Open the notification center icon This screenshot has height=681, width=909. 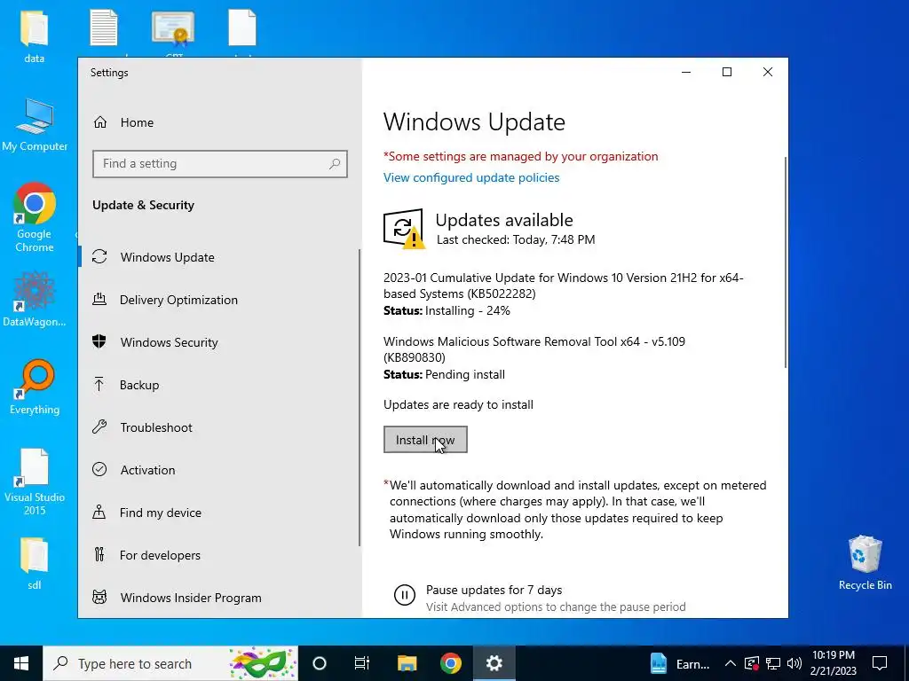click(880, 663)
